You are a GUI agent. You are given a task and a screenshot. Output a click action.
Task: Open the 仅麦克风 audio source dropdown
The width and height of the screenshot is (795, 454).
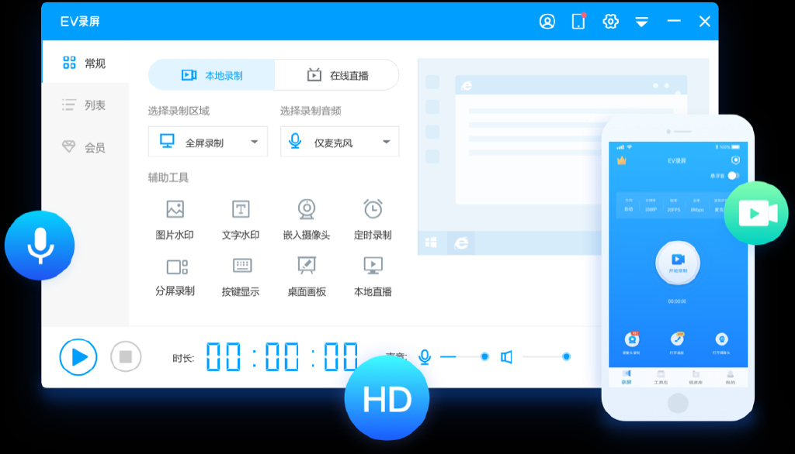[386, 141]
